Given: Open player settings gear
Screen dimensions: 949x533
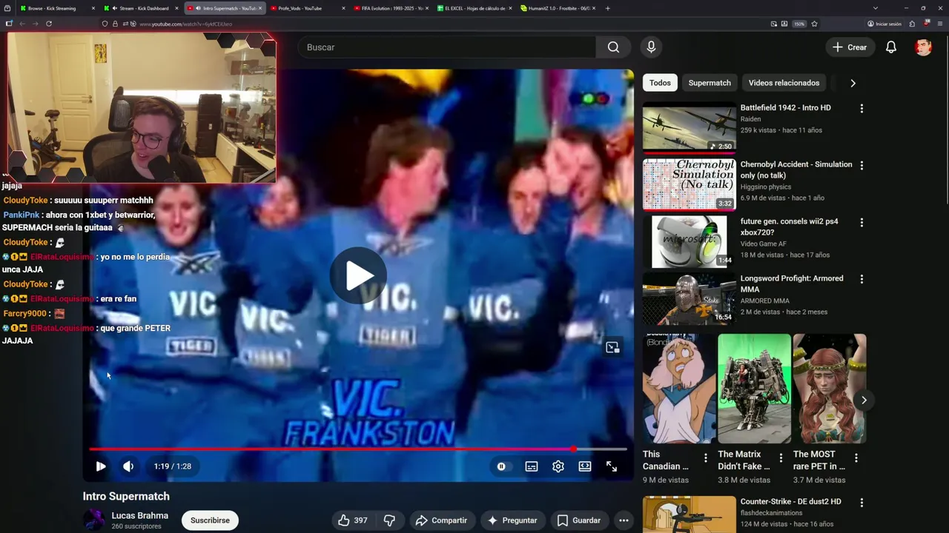Looking at the screenshot, I should (558, 466).
